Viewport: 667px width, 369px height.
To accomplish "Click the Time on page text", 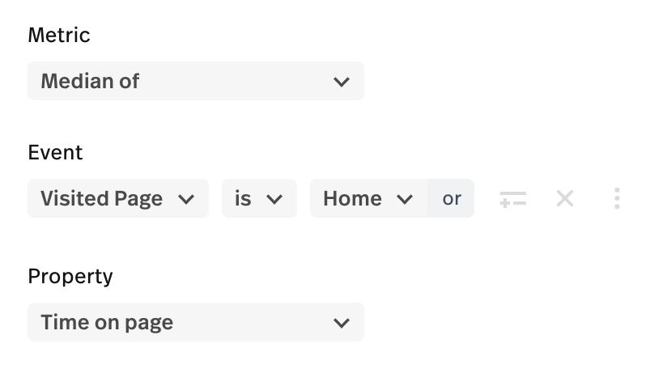I will coord(107,322).
